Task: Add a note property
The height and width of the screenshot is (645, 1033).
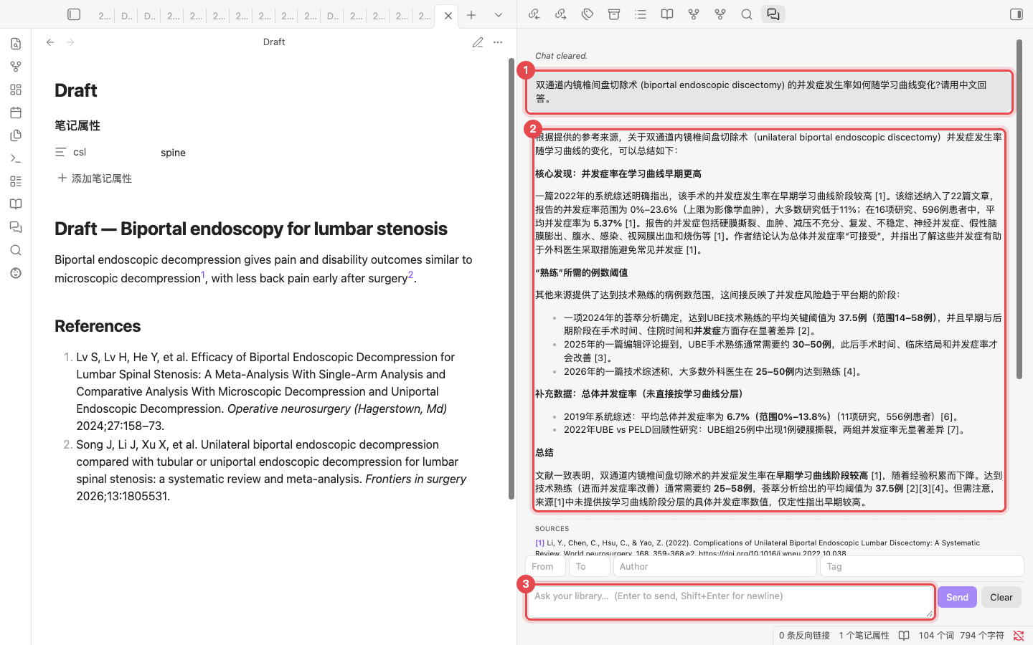Action: tap(95, 178)
